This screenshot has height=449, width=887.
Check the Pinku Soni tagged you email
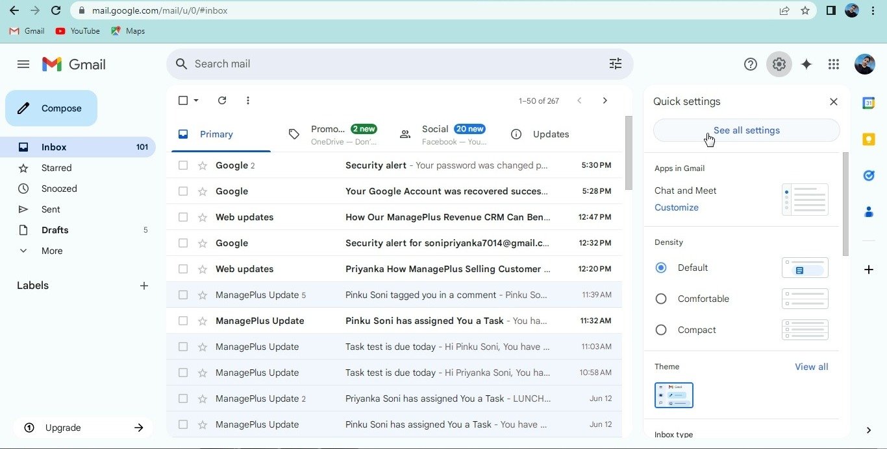[x=183, y=295]
